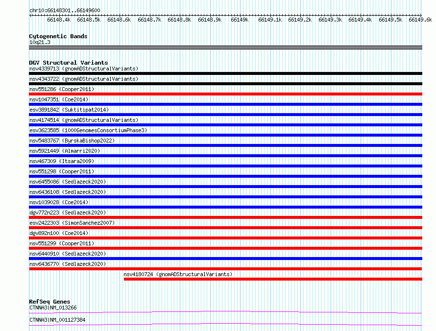Click the 66149.1k ruler tick label
The image size is (436, 331).
(270, 20)
